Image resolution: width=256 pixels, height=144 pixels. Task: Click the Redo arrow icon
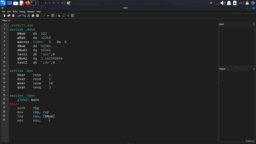click(24, 16)
